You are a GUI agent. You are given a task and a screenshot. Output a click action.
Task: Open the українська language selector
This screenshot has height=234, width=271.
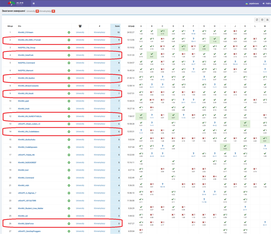[252, 3]
